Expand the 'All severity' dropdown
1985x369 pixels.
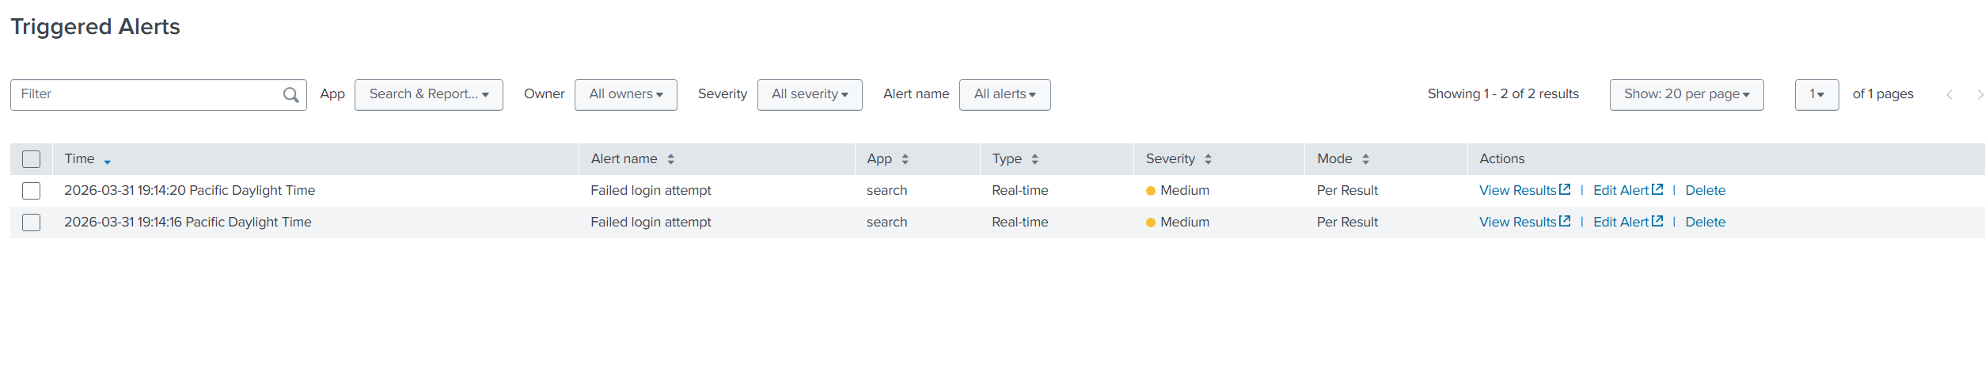[809, 95]
